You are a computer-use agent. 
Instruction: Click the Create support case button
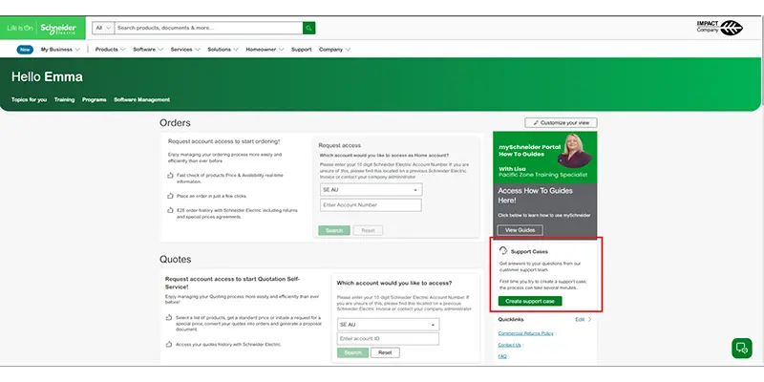530,301
